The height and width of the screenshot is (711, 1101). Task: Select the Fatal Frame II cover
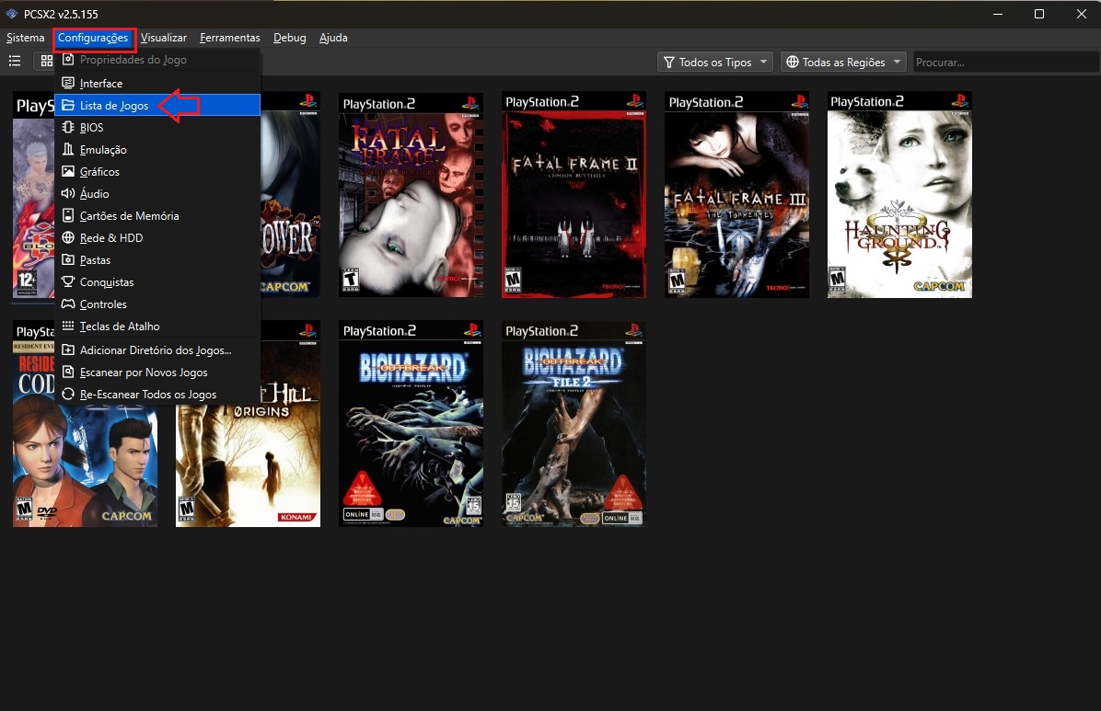(574, 195)
